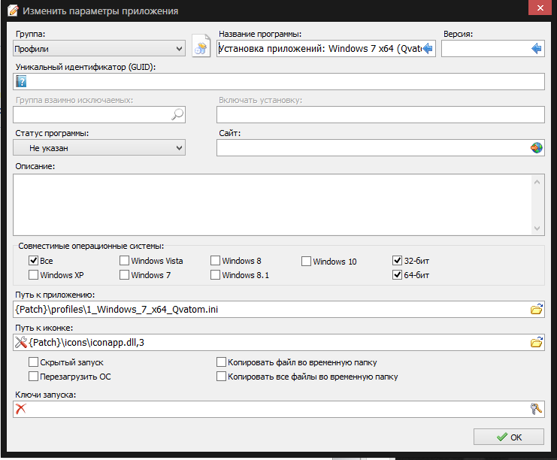The image size is (557, 460).
Task: Click the red X icon in Ключи запуска
Action: (x=21, y=409)
